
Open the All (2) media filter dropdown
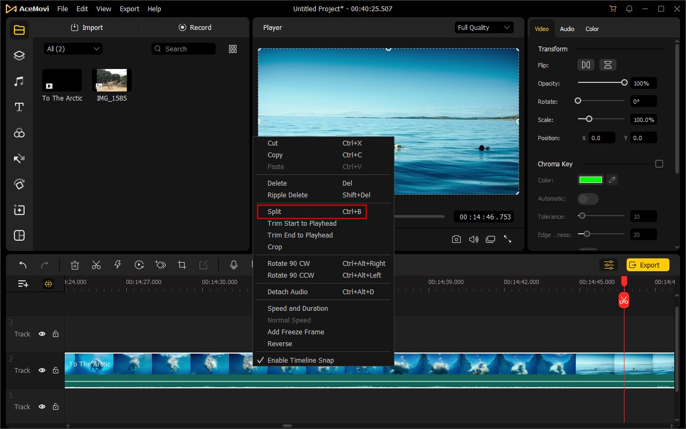[x=73, y=48]
